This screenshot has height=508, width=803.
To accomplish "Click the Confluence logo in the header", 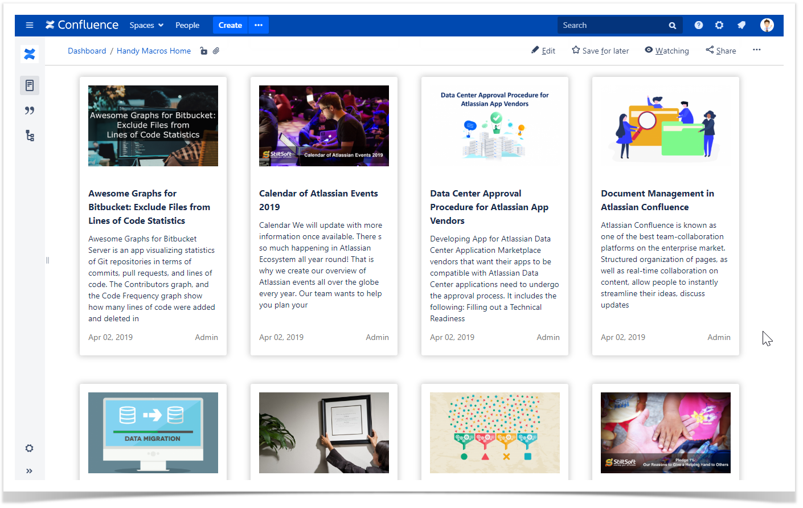I will coord(82,24).
